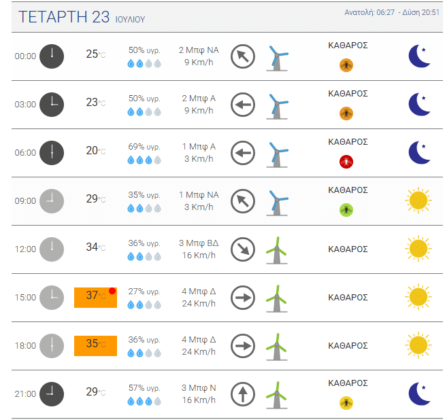Screen dimensions: 447x420
Task: Click the 69% humidity droplets at 06:00
Action: [144, 160]
